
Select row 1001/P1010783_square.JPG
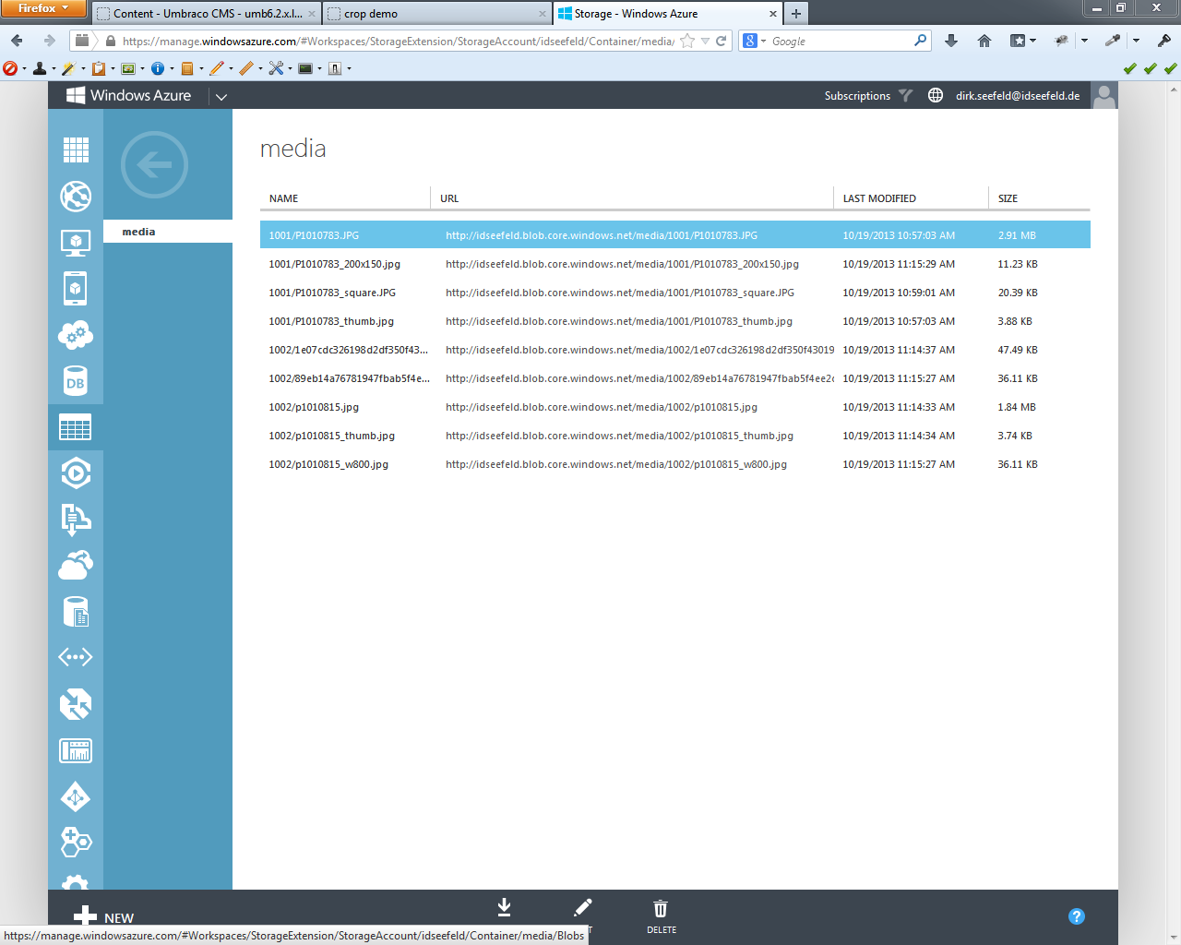pyautogui.click(x=675, y=293)
